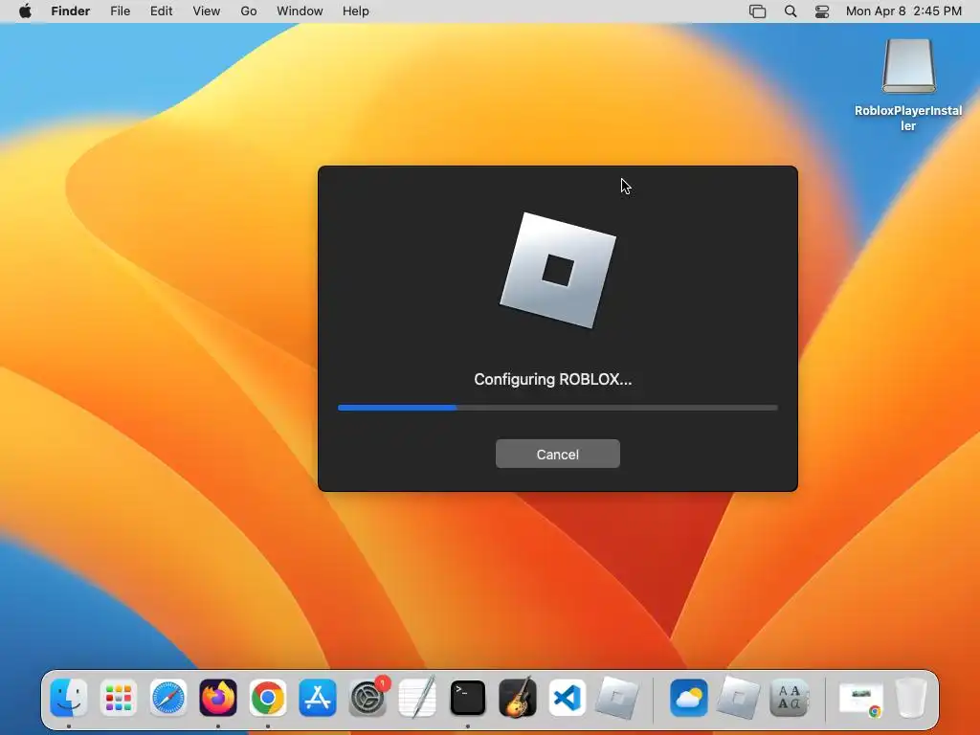
Task: Open System Settings with notification badge
Action: pos(368,698)
